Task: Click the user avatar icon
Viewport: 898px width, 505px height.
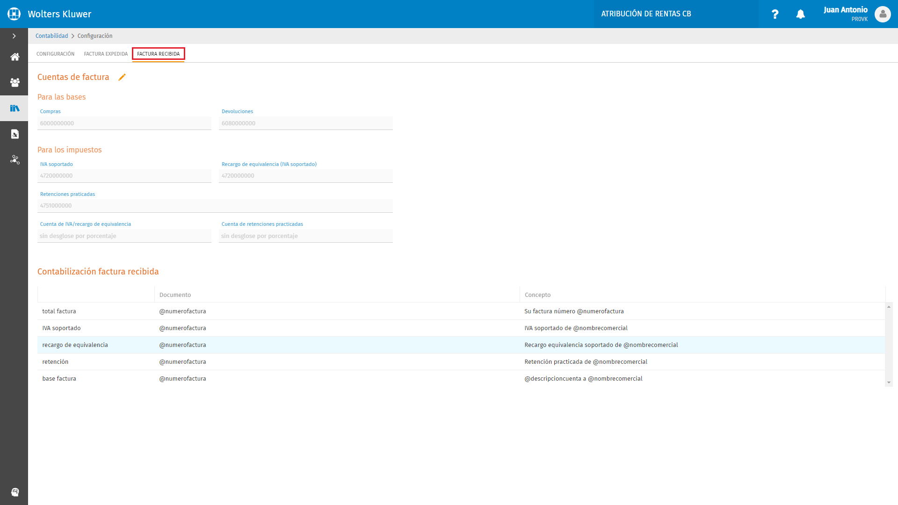Action: tap(883, 14)
